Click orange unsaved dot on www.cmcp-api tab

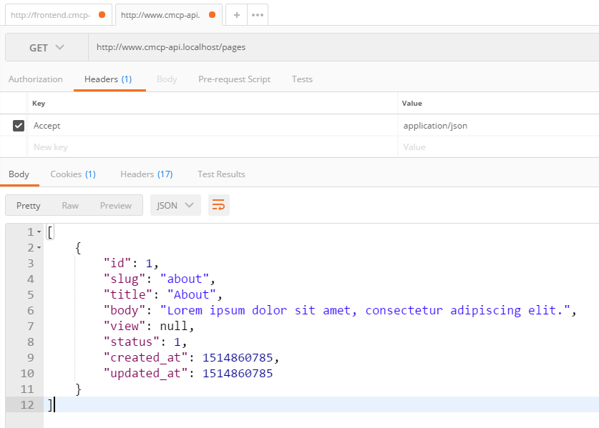click(212, 15)
